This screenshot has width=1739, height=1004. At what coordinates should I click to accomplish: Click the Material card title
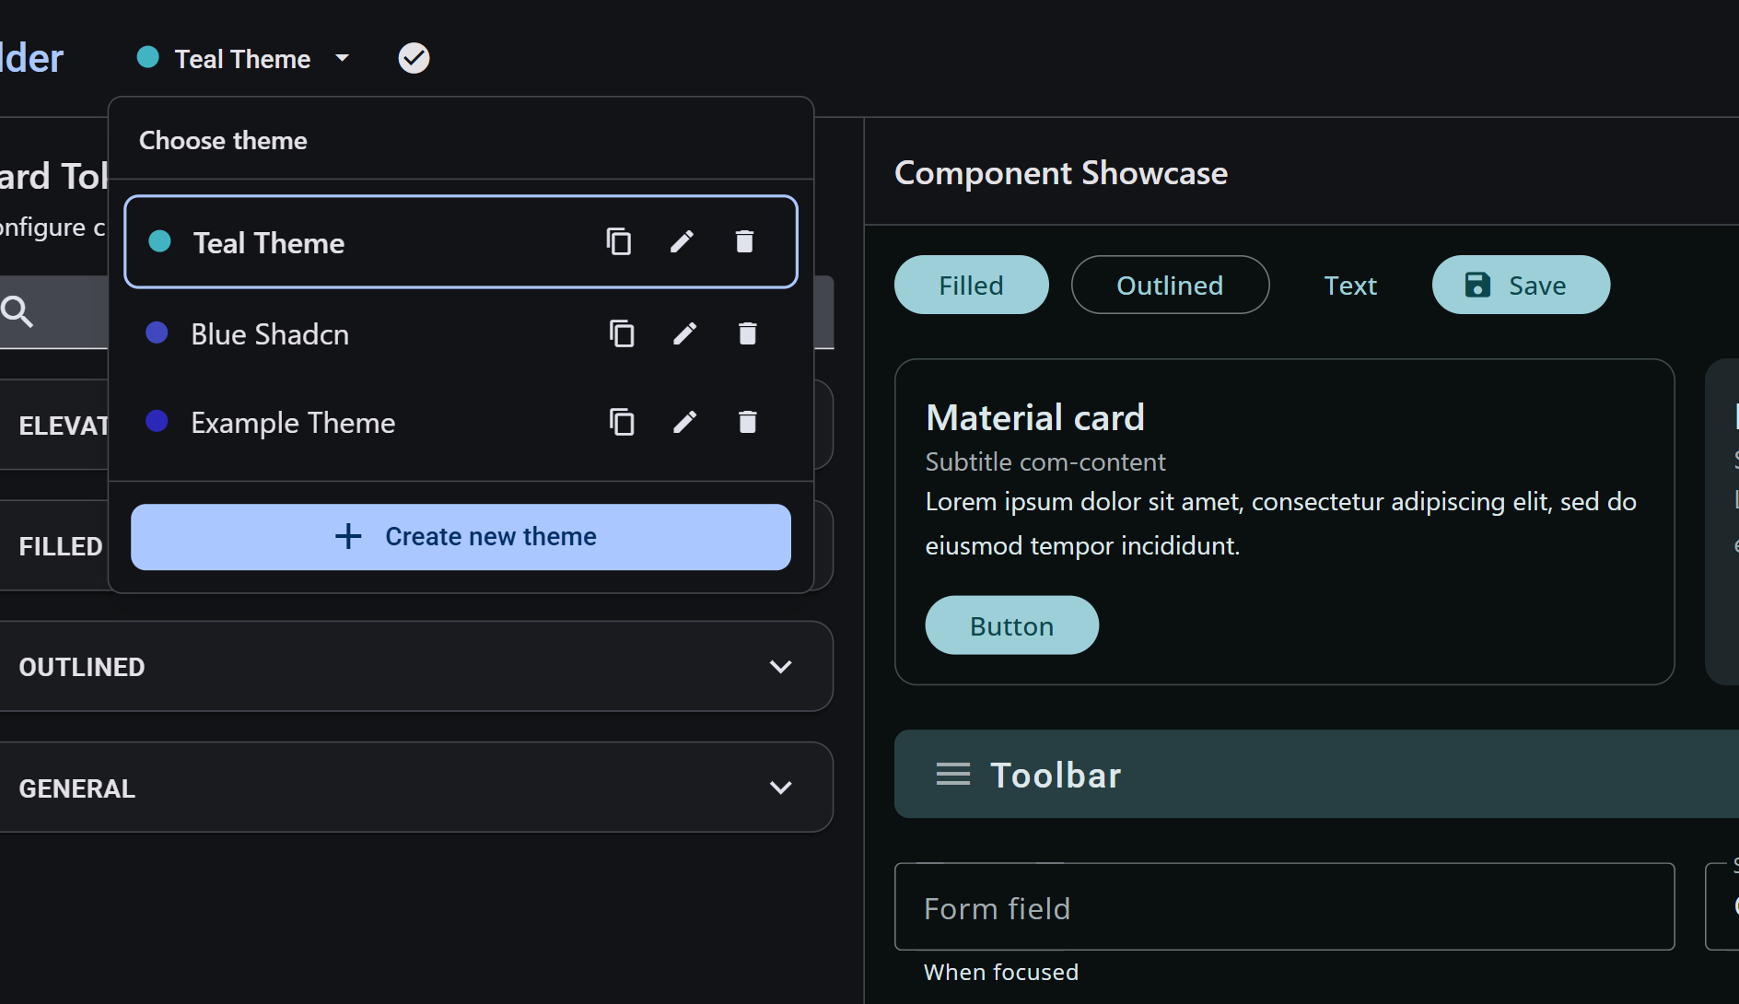1035,417
